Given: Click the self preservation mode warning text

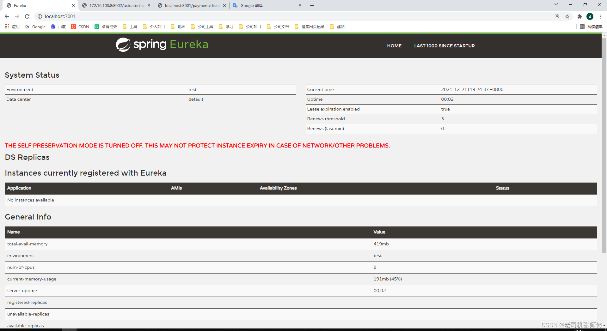Looking at the screenshot, I should 197,146.
